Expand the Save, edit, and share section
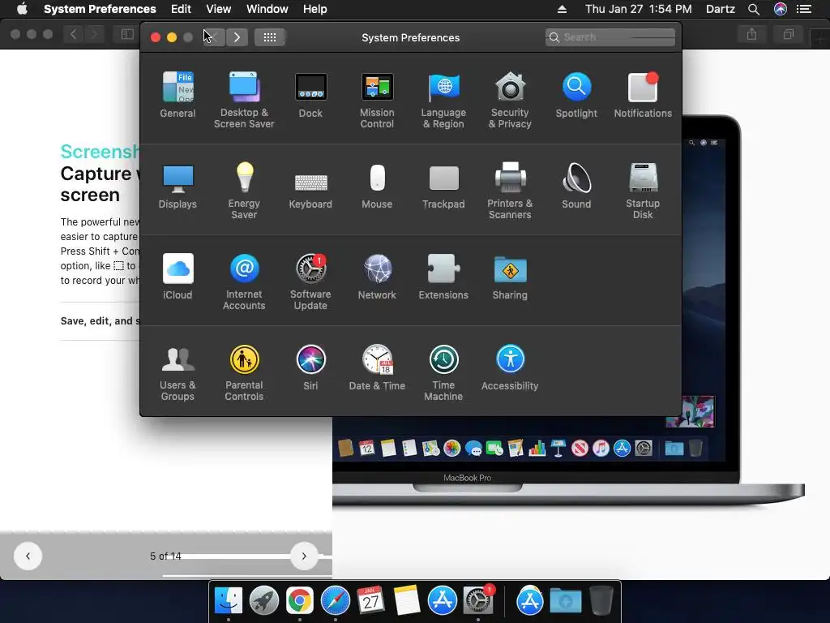830x623 pixels. point(101,321)
